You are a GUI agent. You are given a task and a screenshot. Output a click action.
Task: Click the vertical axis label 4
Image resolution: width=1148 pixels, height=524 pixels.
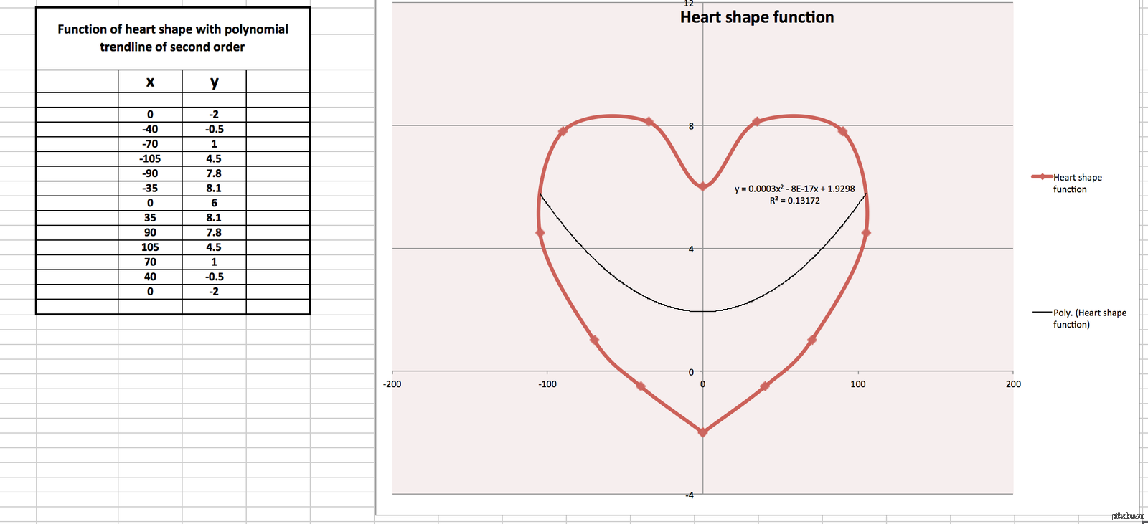(x=692, y=249)
